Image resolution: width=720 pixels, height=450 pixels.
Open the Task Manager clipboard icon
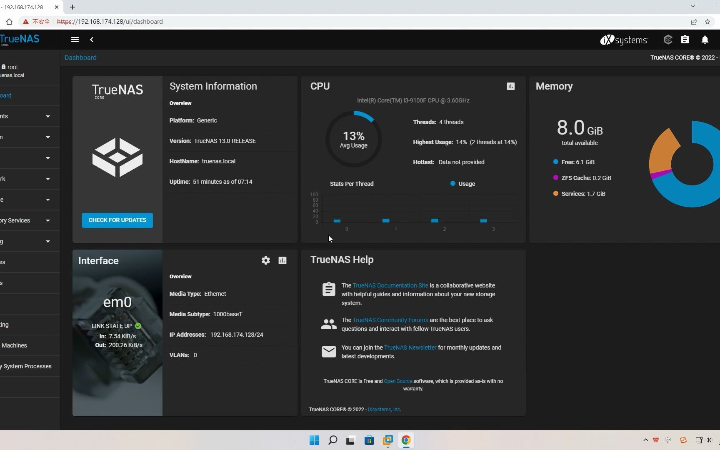point(685,40)
